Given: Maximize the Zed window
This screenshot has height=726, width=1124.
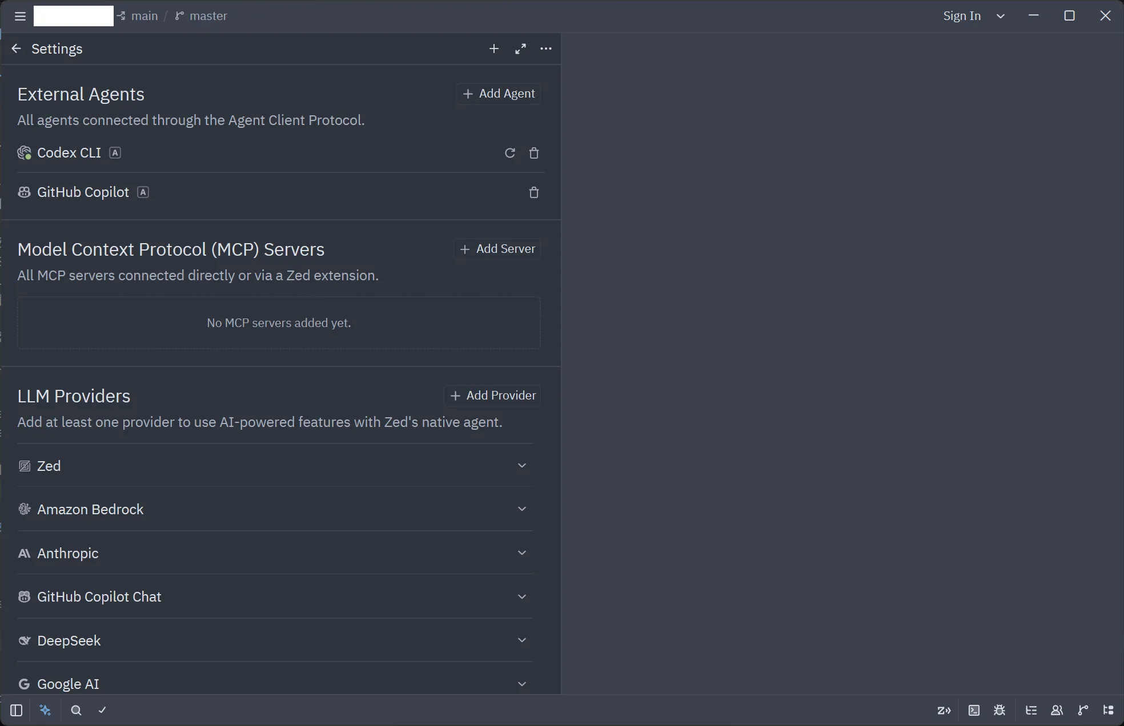Looking at the screenshot, I should click(x=1070, y=16).
